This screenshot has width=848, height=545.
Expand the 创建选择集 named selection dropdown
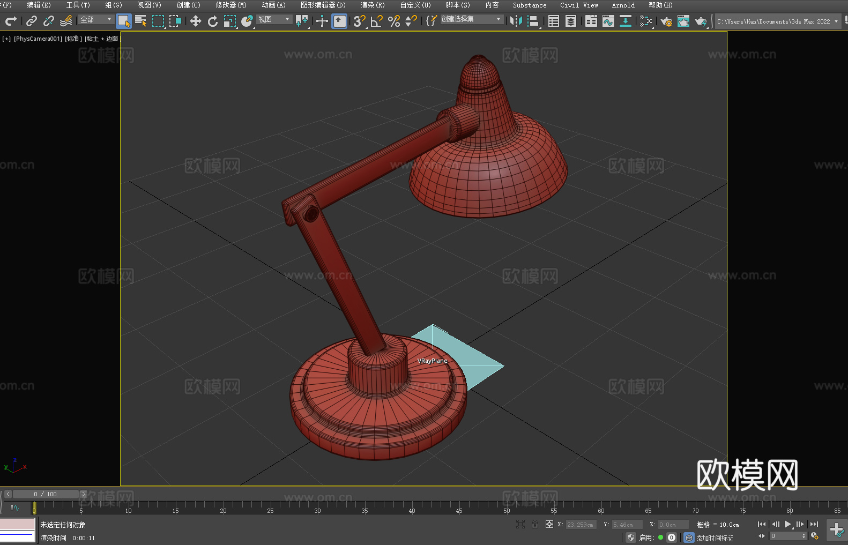pyautogui.click(x=471, y=19)
